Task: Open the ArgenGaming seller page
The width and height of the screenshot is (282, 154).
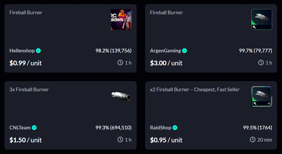Action: pyautogui.click(x=165, y=51)
